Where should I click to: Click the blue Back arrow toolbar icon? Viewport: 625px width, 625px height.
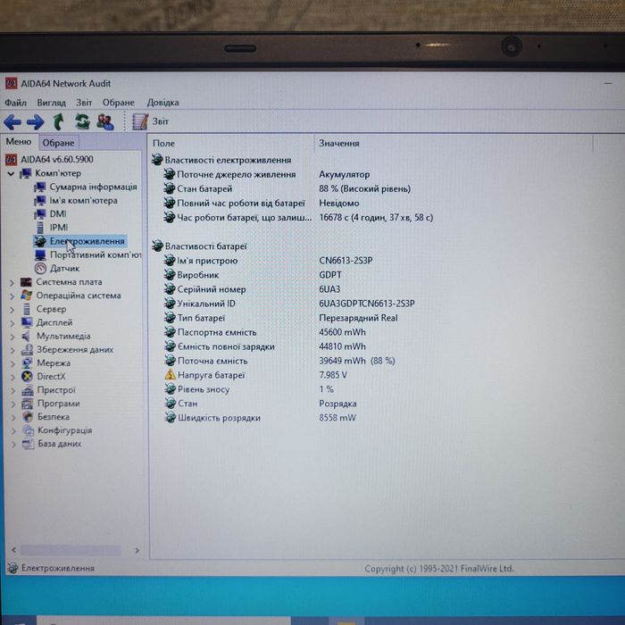(12, 122)
